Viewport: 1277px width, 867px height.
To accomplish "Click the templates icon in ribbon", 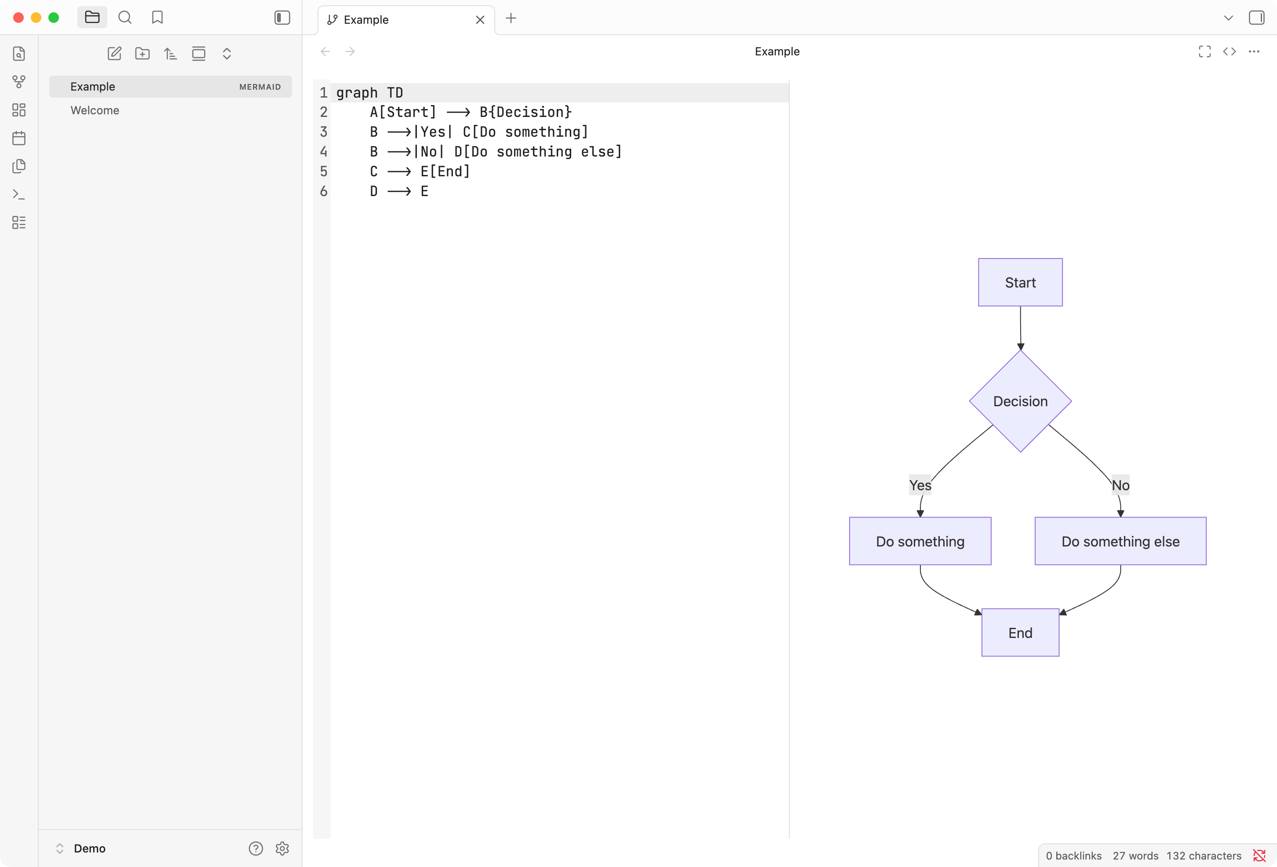I will (x=18, y=166).
